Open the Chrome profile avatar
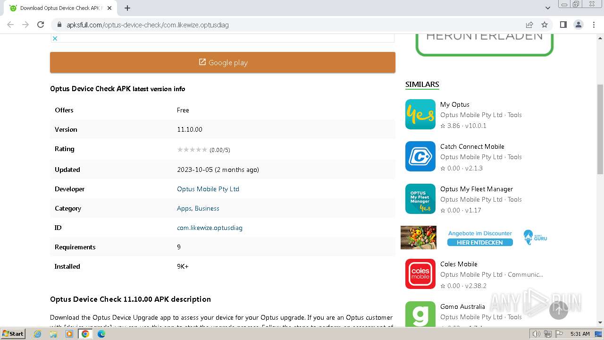The height and width of the screenshot is (340, 604). pyautogui.click(x=578, y=25)
